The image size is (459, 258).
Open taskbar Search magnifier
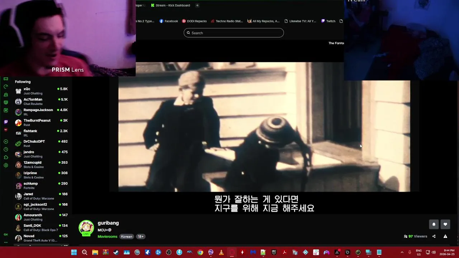pyautogui.click(x=84, y=252)
